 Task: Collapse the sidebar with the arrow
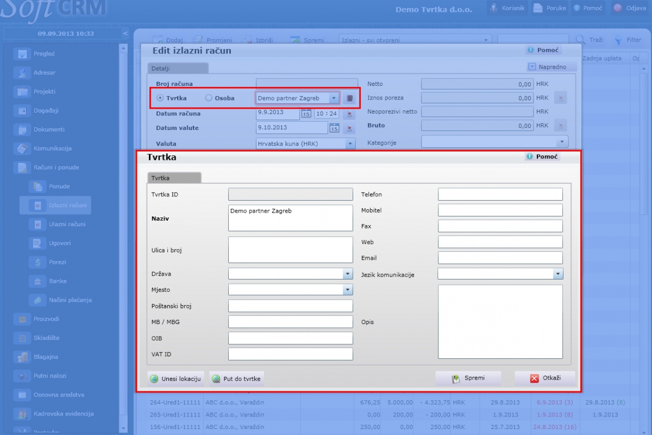(x=126, y=34)
